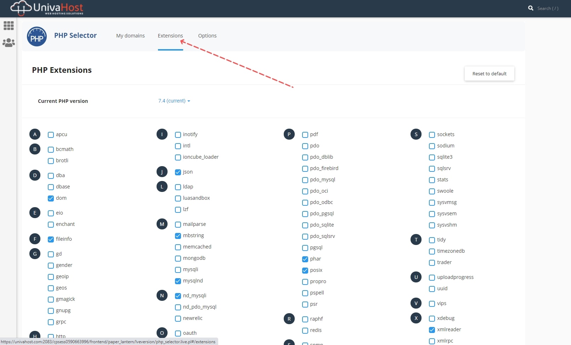Enable the timezonedb extension
This screenshot has width=571, height=345.
pos(432,251)
